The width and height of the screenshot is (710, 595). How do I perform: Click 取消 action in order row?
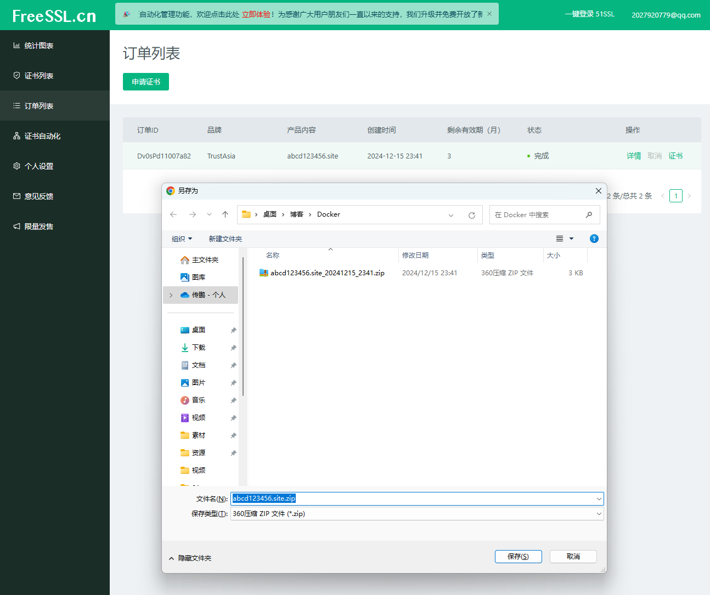pos(655,156)
